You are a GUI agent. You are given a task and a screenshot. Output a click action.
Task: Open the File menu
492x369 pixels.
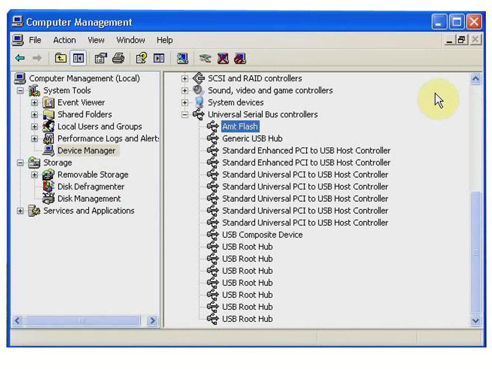[35, 40]
